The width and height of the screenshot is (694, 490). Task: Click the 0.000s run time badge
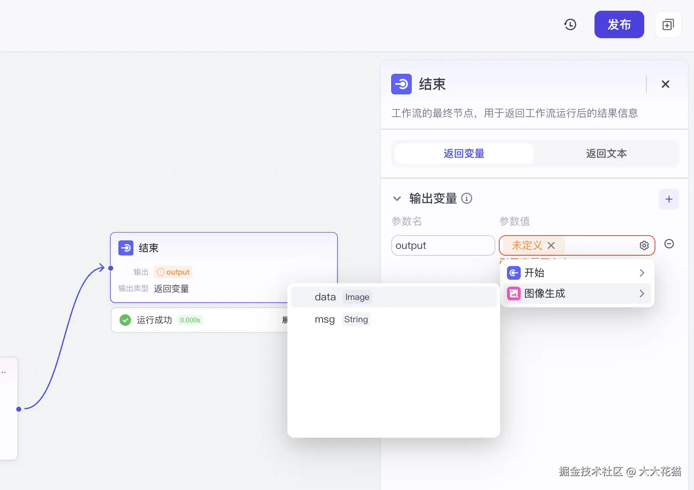[x=190, y=320]
